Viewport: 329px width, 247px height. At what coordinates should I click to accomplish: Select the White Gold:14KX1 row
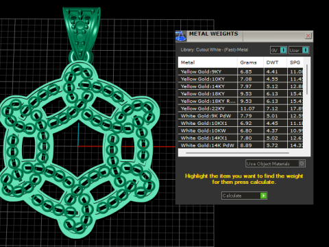point(241,138)
